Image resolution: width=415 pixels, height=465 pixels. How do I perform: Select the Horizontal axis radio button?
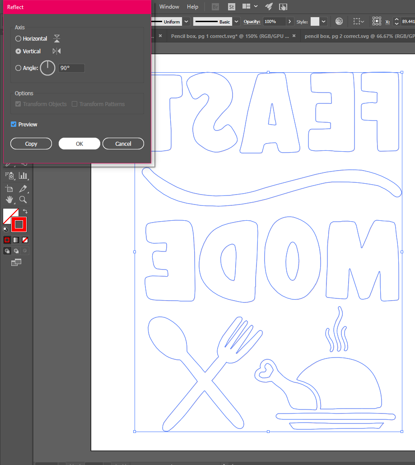pyautogui.click(x=19, y=39)
